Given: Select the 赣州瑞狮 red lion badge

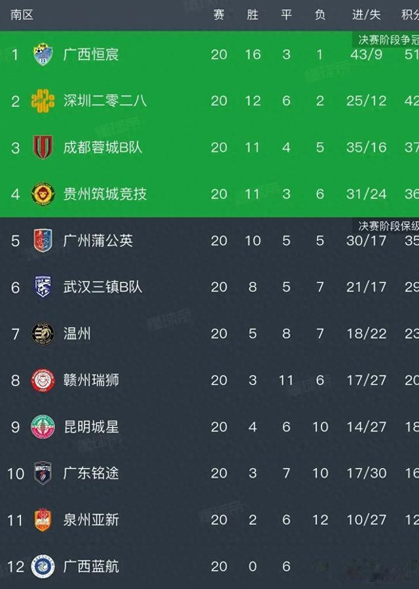Looking at the screenshot, I should 43,380.
